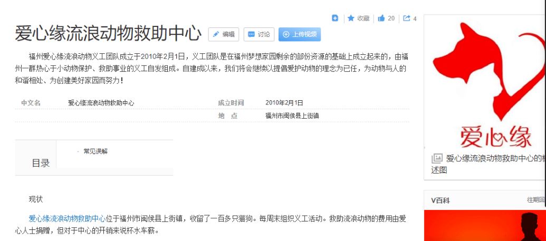Click the 现状 section heading
This screenshot has width=546, height=241.
pos(35,199)
